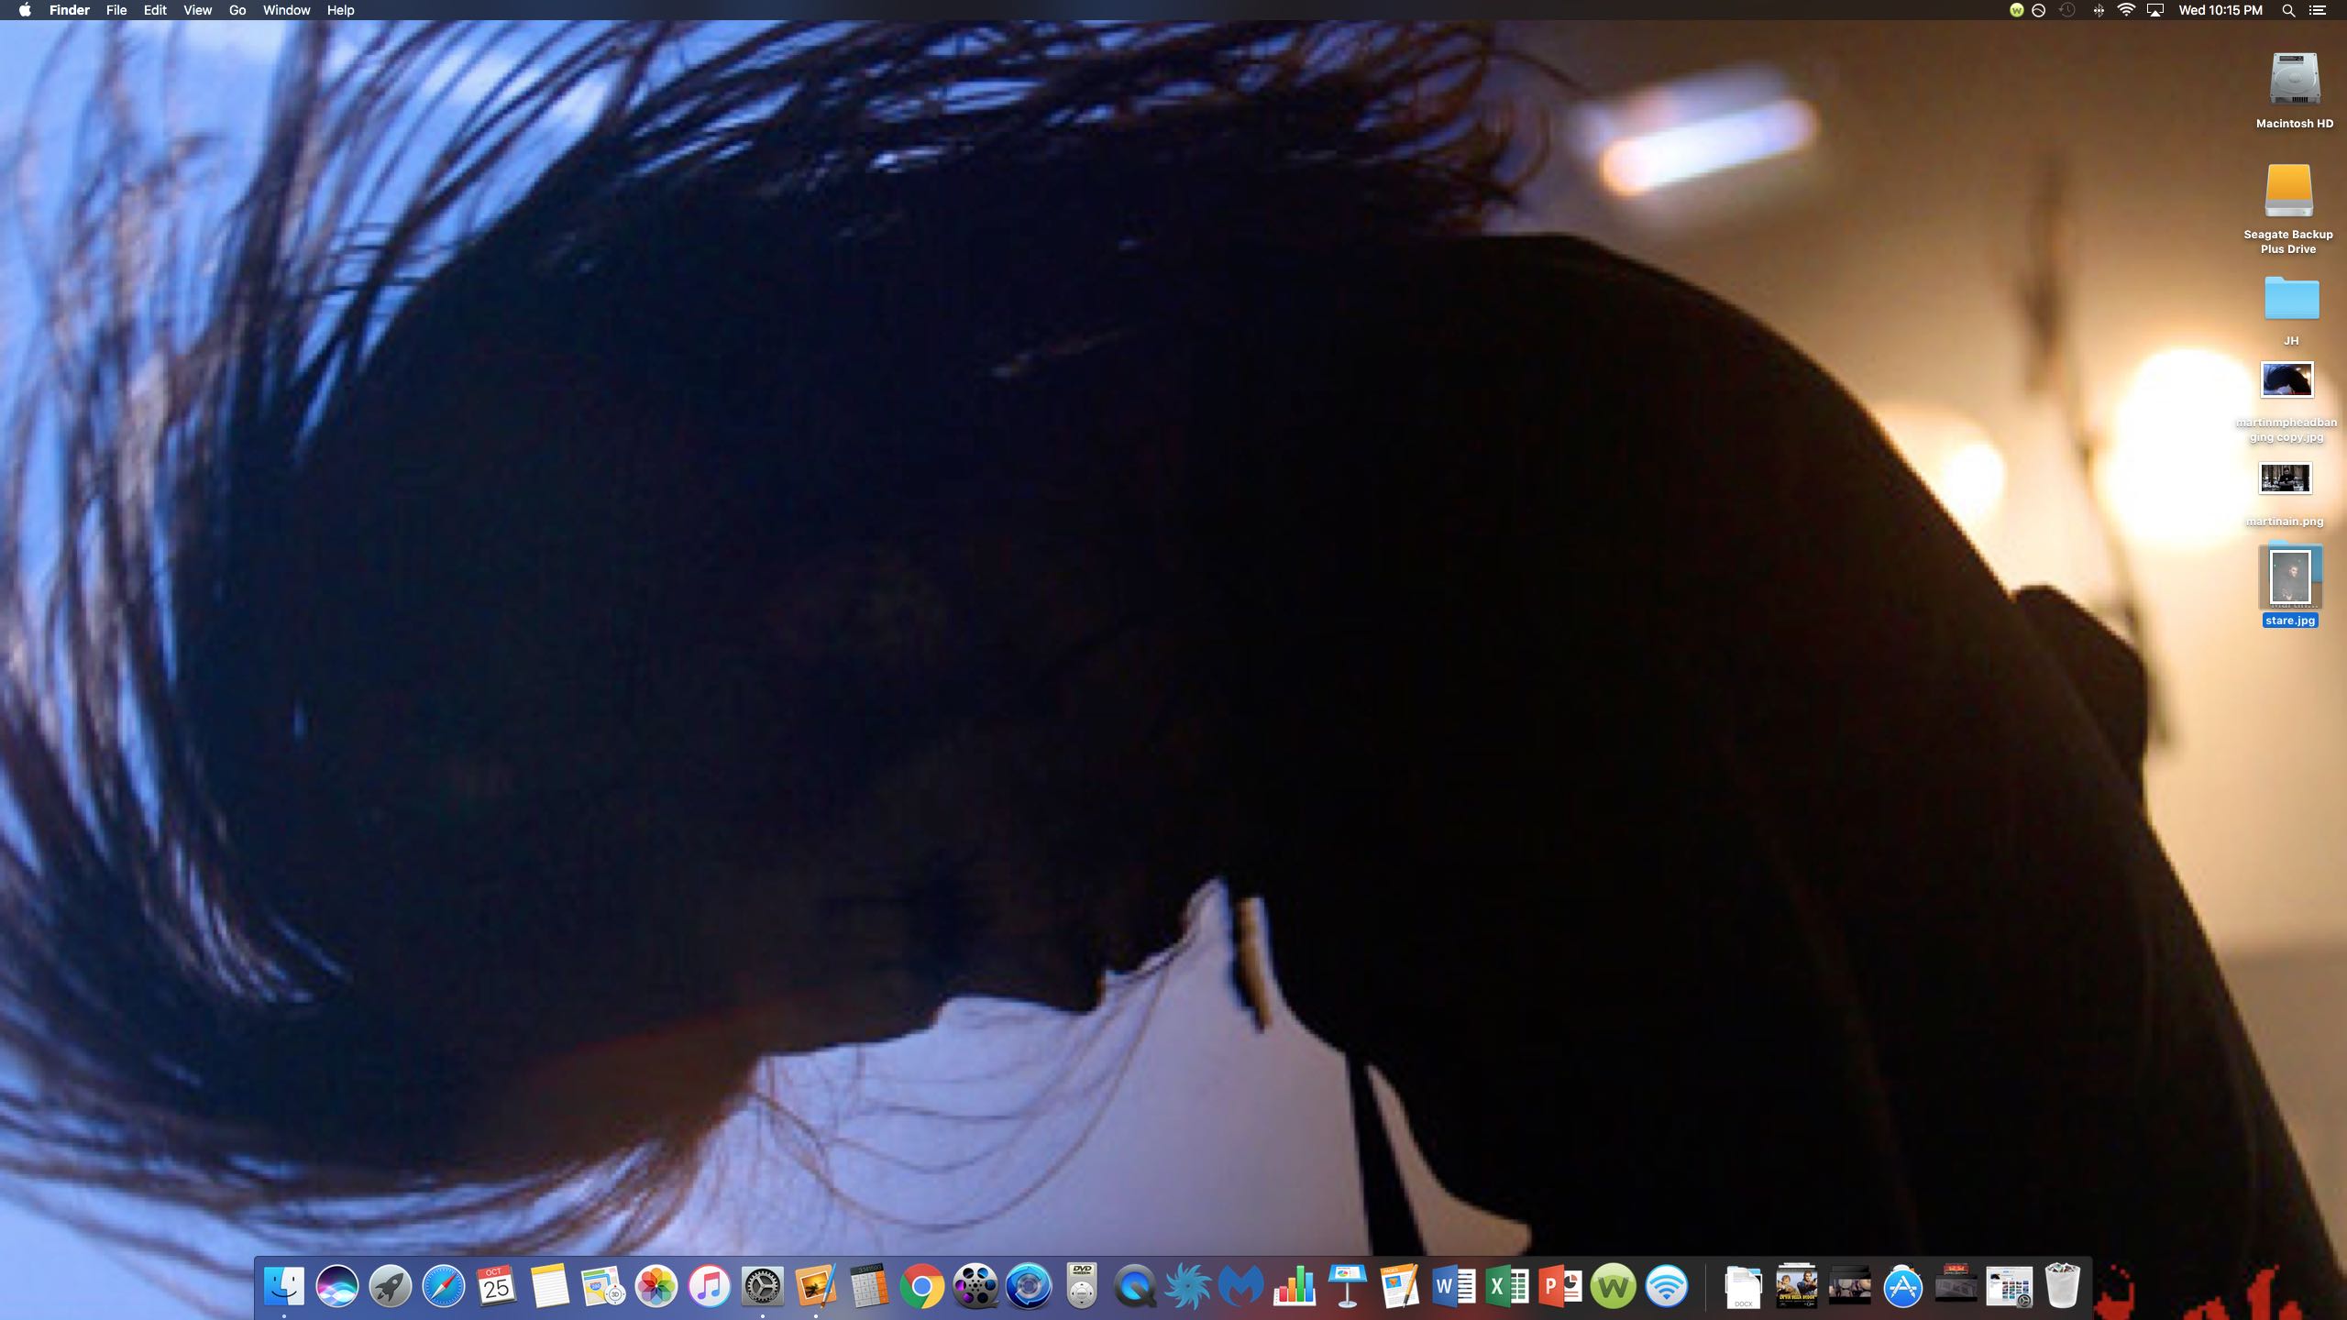Open System Preferences gear icon

tap(763, 1287)
